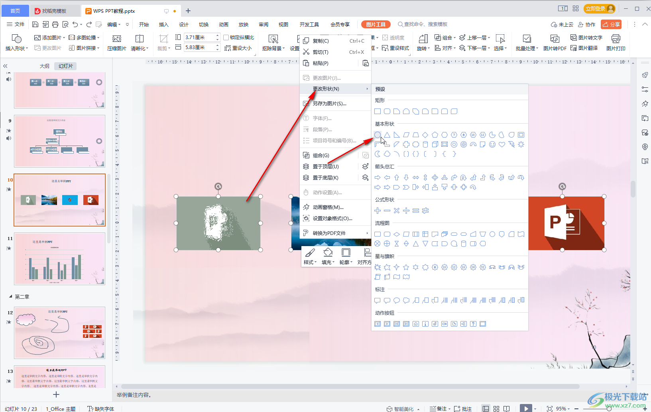The width and height of the screenshot is (651, 412).
Task: Pick the smiley face shape
Action: tap(492, 144)
